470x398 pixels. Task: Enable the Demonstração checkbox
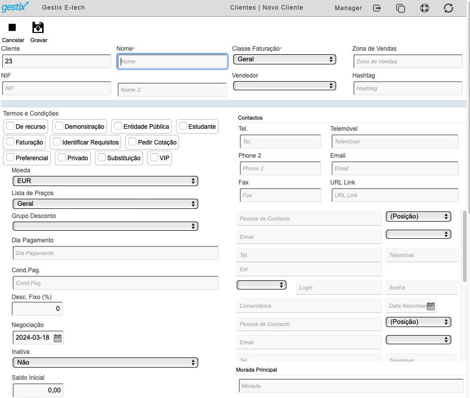[x=59, y=126]
